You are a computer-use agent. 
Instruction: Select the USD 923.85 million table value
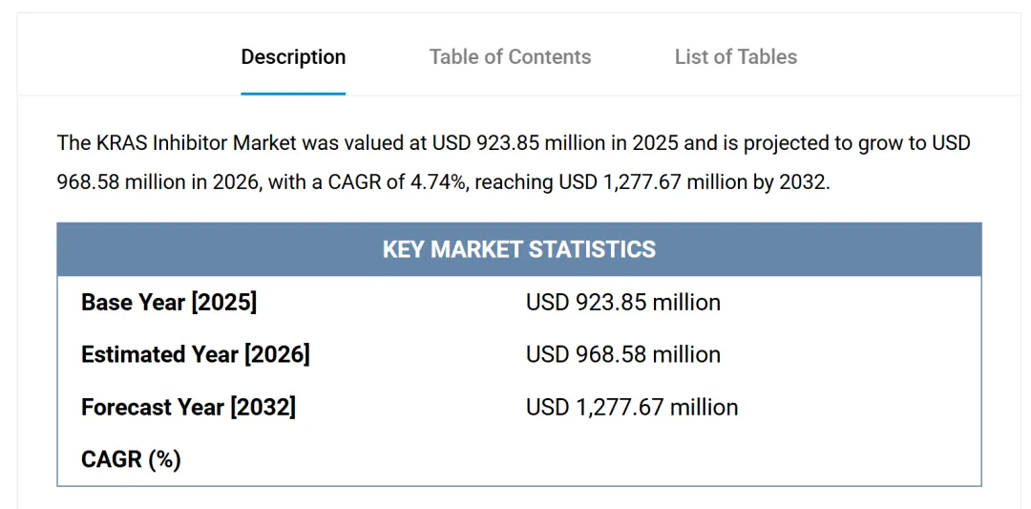coord(622,303)
